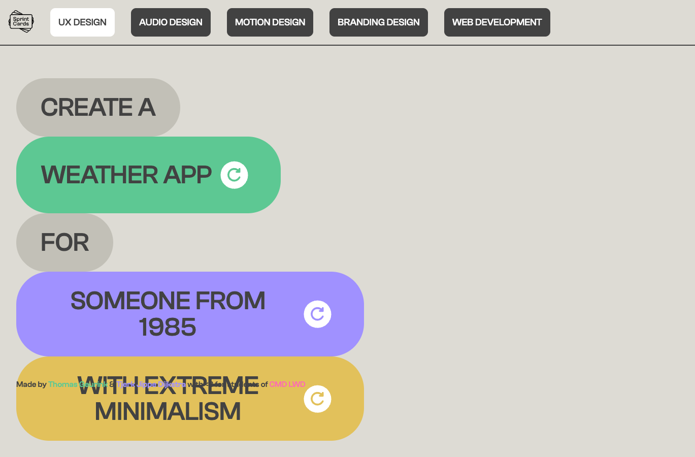Image resolution: width=695 pixels, height=457 pixels.
Task: Open the home page via the stacked cards logo
Action: [x=21, y=21]
